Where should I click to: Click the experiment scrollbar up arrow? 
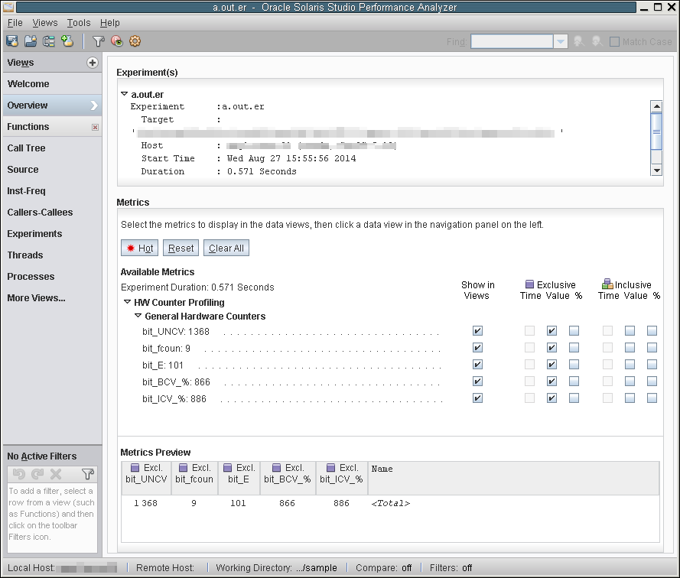[656, 106]
